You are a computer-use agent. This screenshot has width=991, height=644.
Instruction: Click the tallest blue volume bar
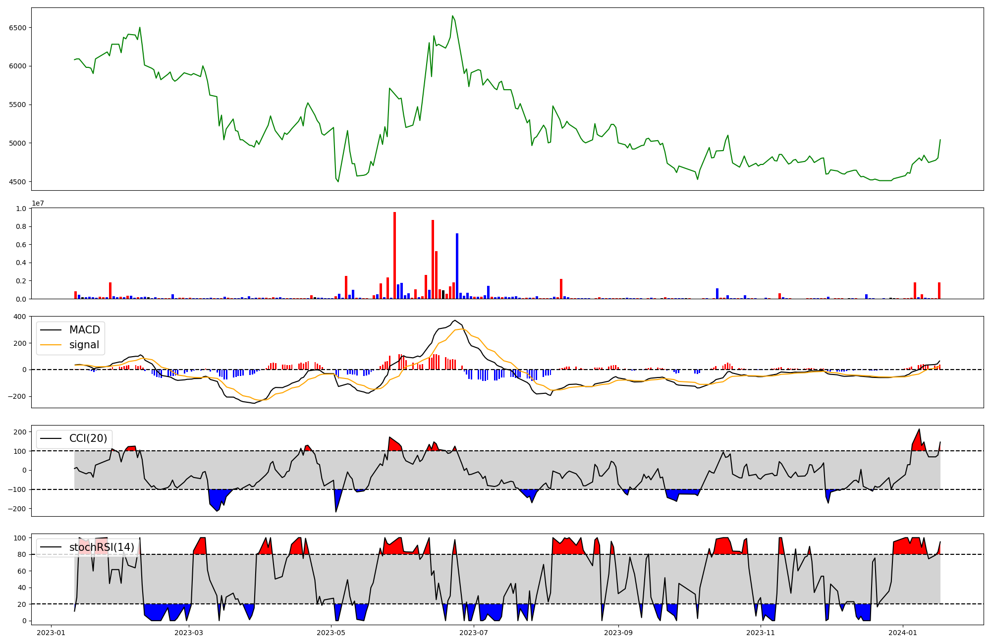pos(457,266)
